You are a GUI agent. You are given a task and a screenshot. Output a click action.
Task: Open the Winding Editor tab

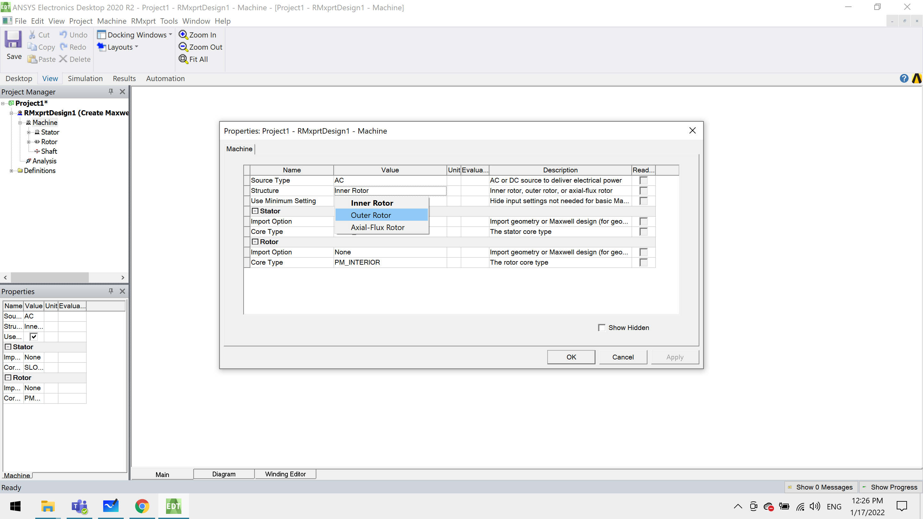tap(286, 474)
